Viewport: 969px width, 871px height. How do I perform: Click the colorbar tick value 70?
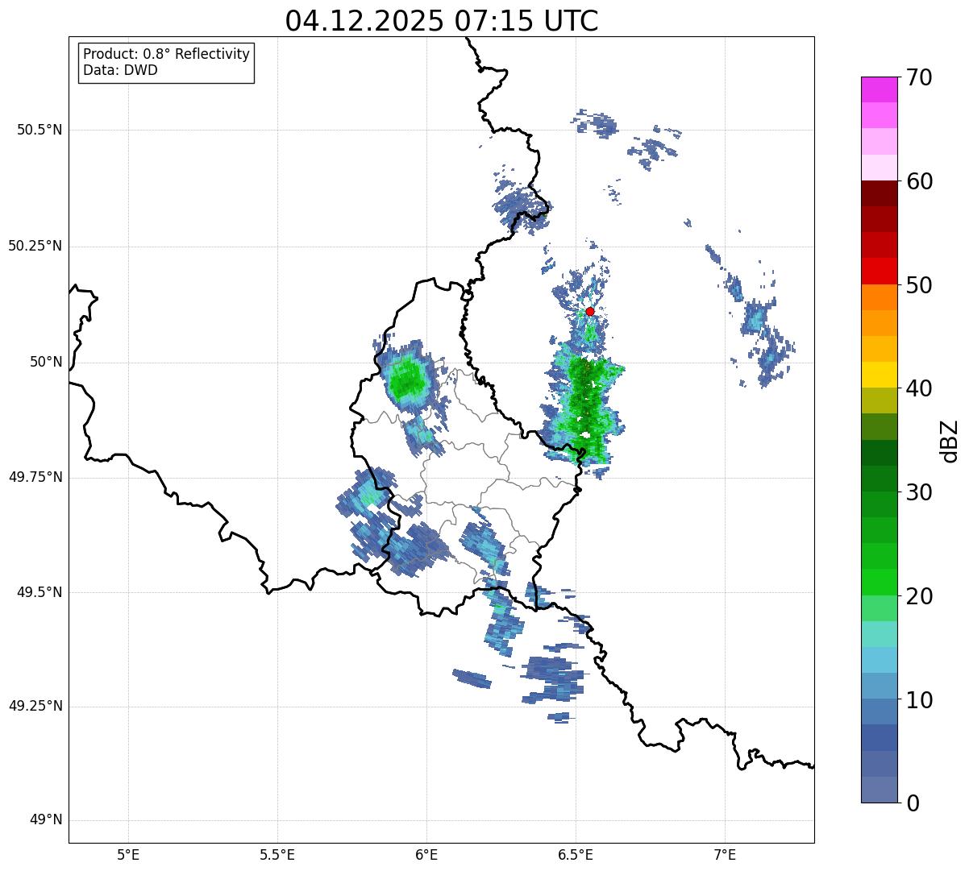919,77
